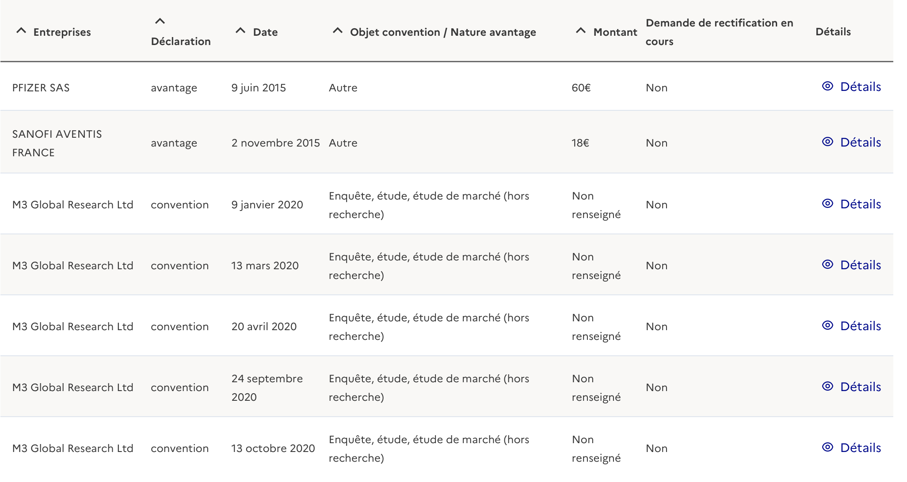Viewport: 907px width, 482px height.
Task: Click the Déclaration column header label
Action: point(181,41)
